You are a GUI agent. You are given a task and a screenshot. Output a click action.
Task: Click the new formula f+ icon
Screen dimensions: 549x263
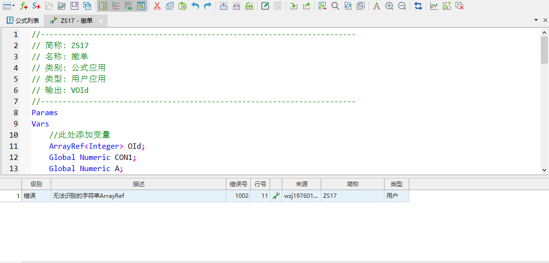coord(24,6)
